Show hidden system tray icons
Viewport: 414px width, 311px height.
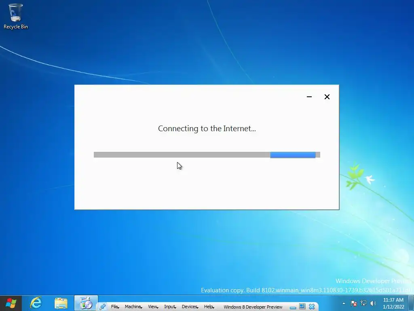[344, 303]
